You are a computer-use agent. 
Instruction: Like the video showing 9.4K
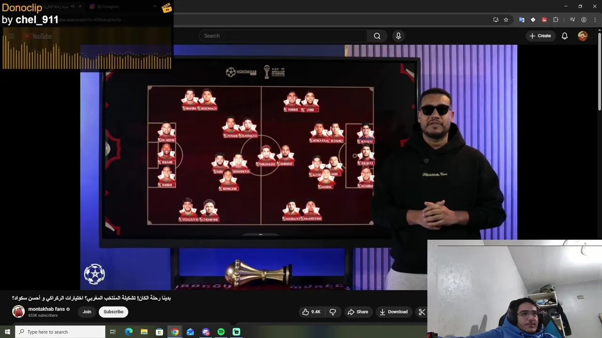(311, 312)
